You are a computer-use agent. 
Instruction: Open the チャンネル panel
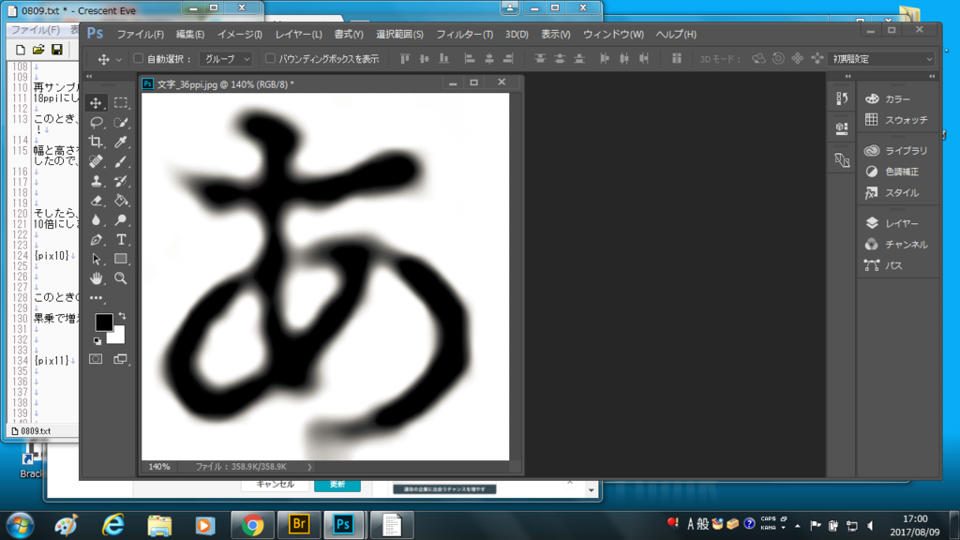(x=897, y=245)
